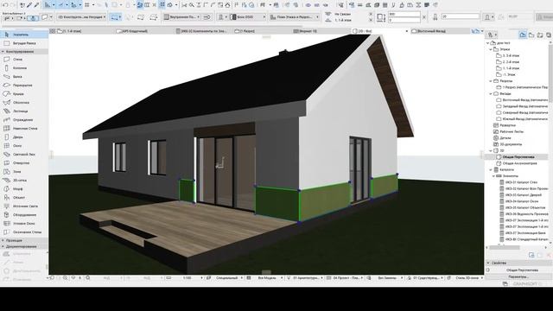This screenshot has width=553, height=311.
Task: Collapse the Этажи folder in Navigator
Action: [x=491, y=49]
